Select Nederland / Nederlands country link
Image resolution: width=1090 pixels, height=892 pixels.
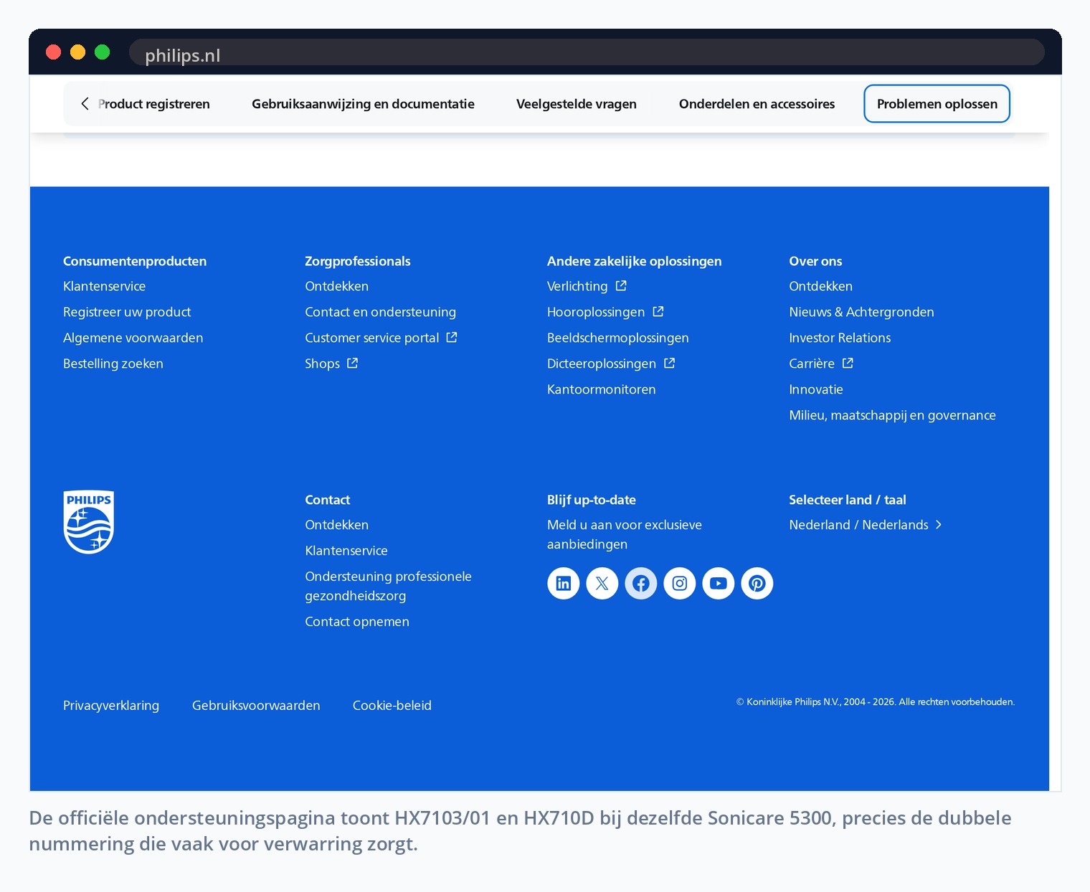(x=858, y=525)
